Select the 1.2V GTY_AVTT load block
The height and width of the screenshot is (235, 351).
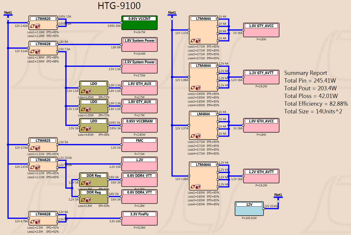[x=261, y=77]
